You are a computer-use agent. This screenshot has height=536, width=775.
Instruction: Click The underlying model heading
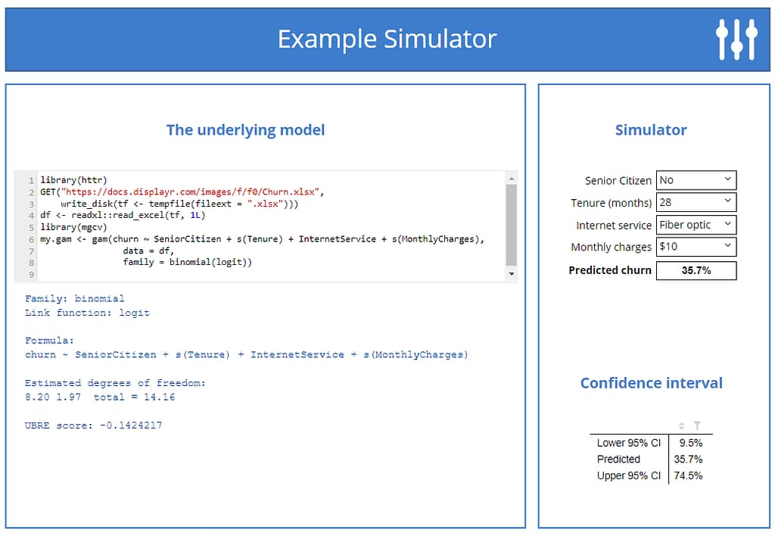point(245,130)
